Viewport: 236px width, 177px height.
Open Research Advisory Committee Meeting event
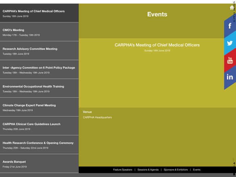(39, 51)
